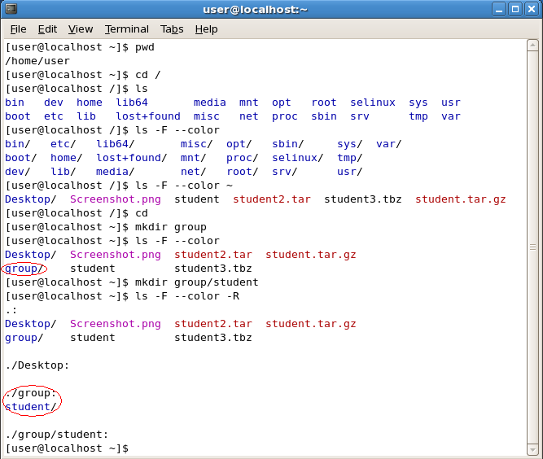Click the 'mkdir group' command text
This screenshot has width=543, height=459.
171,227
